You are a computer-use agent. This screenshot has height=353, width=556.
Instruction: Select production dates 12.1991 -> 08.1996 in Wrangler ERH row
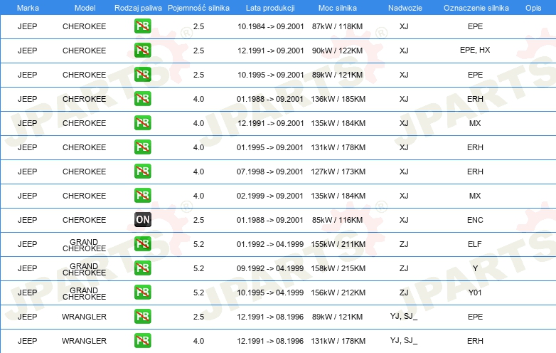tap(270, 341)
